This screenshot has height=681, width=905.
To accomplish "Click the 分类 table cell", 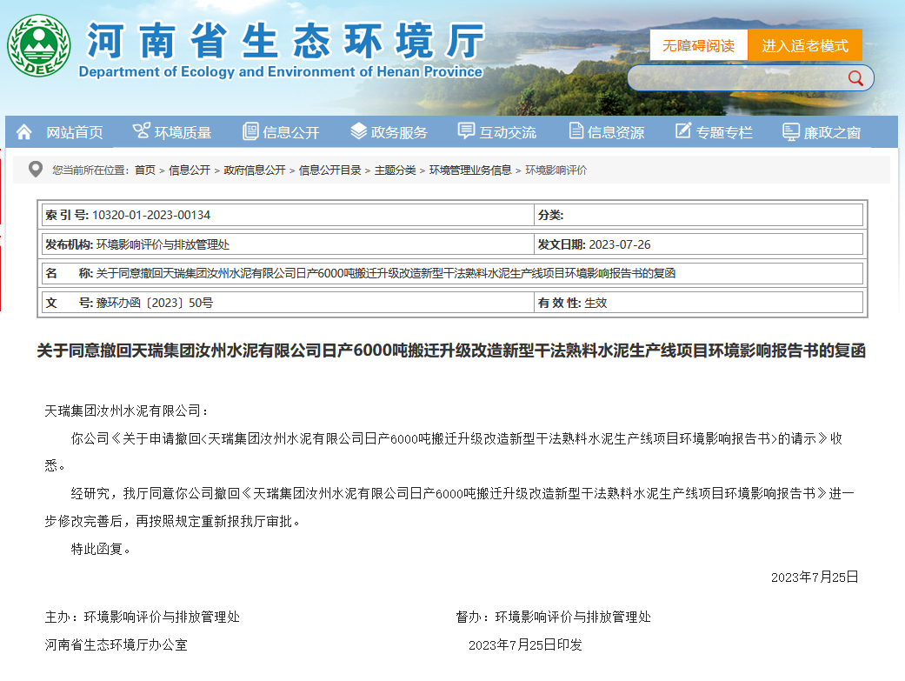I will (x=698, y=215).
